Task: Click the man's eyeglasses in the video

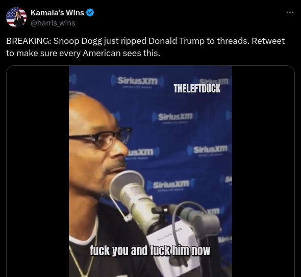Action: click(x=101, y=138)
